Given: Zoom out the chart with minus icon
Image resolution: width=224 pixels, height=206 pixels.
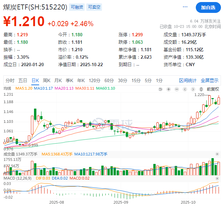Looking at the screenshot, I should pos(177,89).
